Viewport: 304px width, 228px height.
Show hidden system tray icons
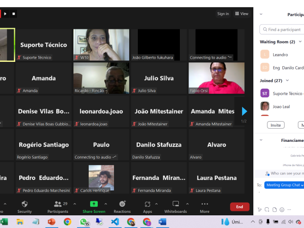(x=253, y=221)
